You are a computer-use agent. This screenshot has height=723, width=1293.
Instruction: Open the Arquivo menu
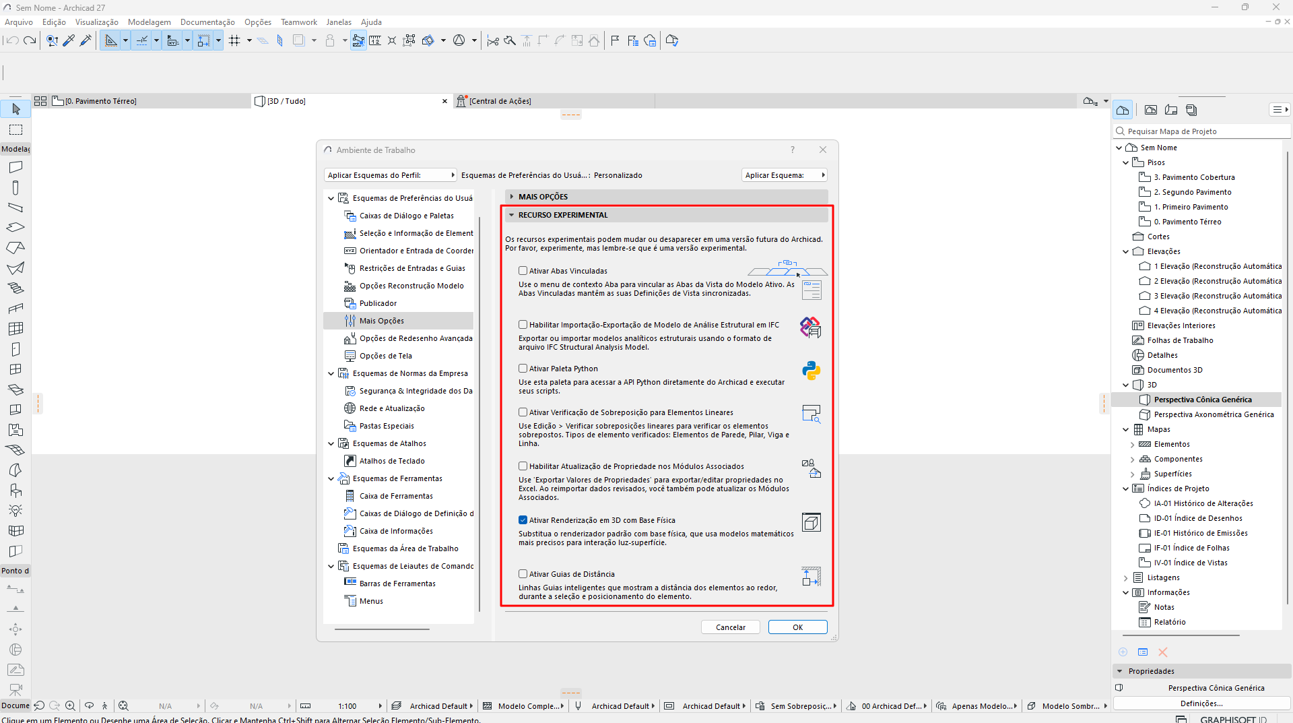pos(19,22)
